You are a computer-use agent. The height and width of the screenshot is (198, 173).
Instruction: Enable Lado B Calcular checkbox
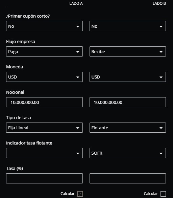click(163, 194)
